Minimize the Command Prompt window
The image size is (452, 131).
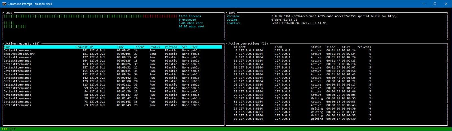(424, 4)
